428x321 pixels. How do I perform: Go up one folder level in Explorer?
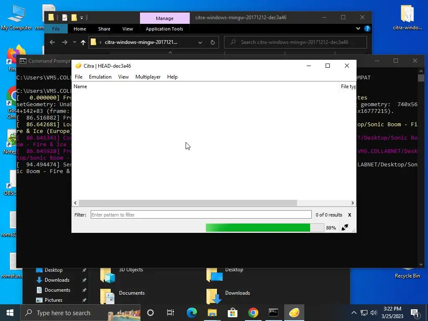pos(83,42)
